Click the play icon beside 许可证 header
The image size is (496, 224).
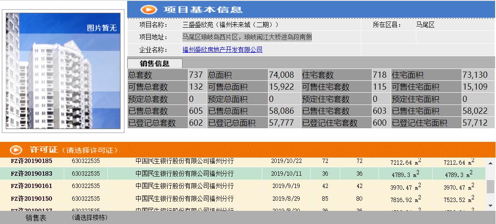(x=16, y=150)
